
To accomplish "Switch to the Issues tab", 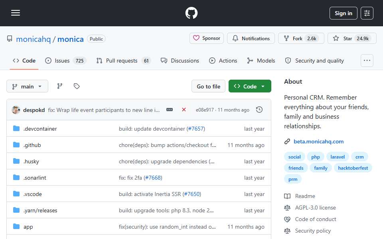I will pos(65,61).
